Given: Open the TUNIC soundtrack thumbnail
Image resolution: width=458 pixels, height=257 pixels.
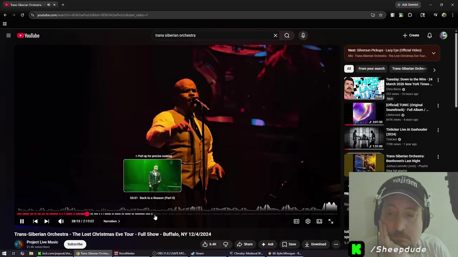Looking at the screenshot, I should pos(364,114).
